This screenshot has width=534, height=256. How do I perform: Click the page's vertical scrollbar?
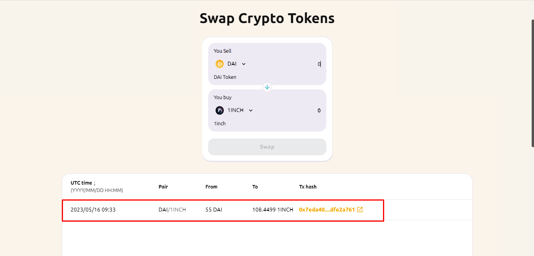532,83
